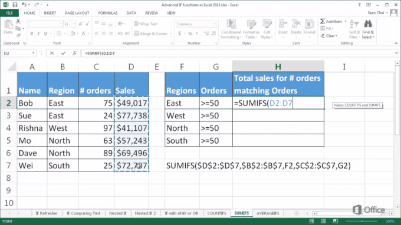Click the Cut scissors icon
Screen dimensions: 401x225
(18, 21)
